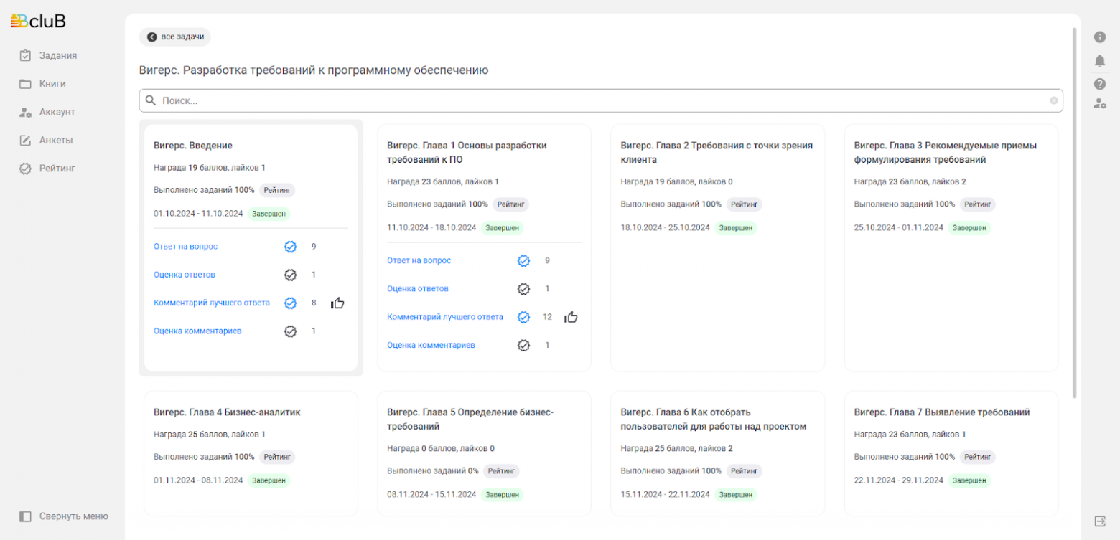Open the Книги menu item

pos(52,84)
